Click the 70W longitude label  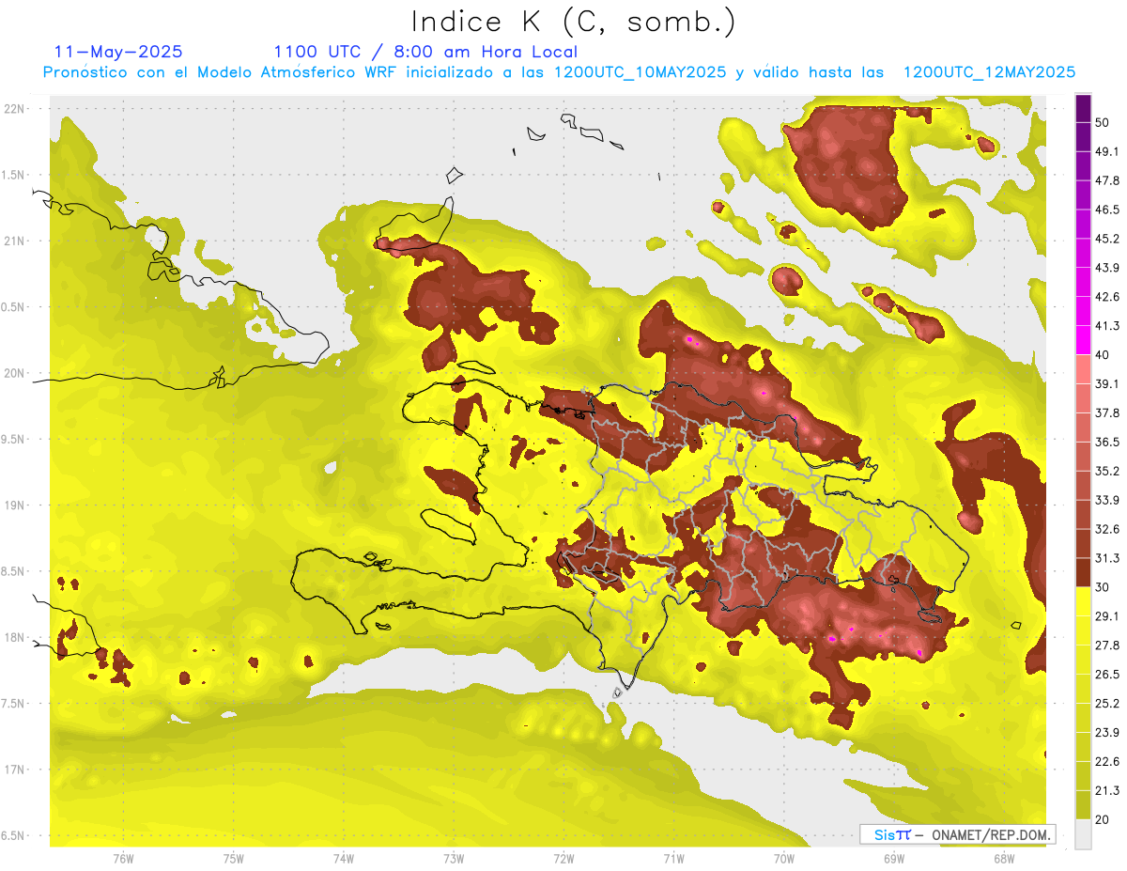(784, 858)
